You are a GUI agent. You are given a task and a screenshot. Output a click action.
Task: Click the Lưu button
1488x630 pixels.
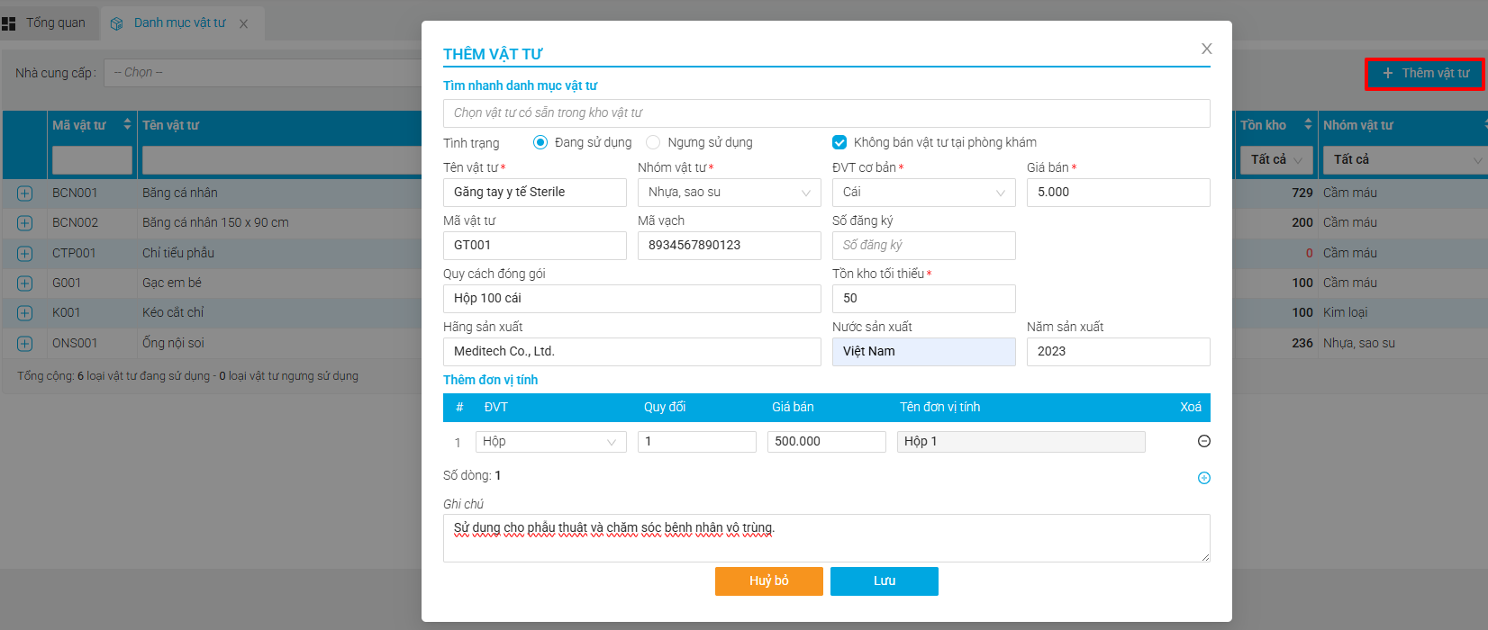click(x=885, y=581)
